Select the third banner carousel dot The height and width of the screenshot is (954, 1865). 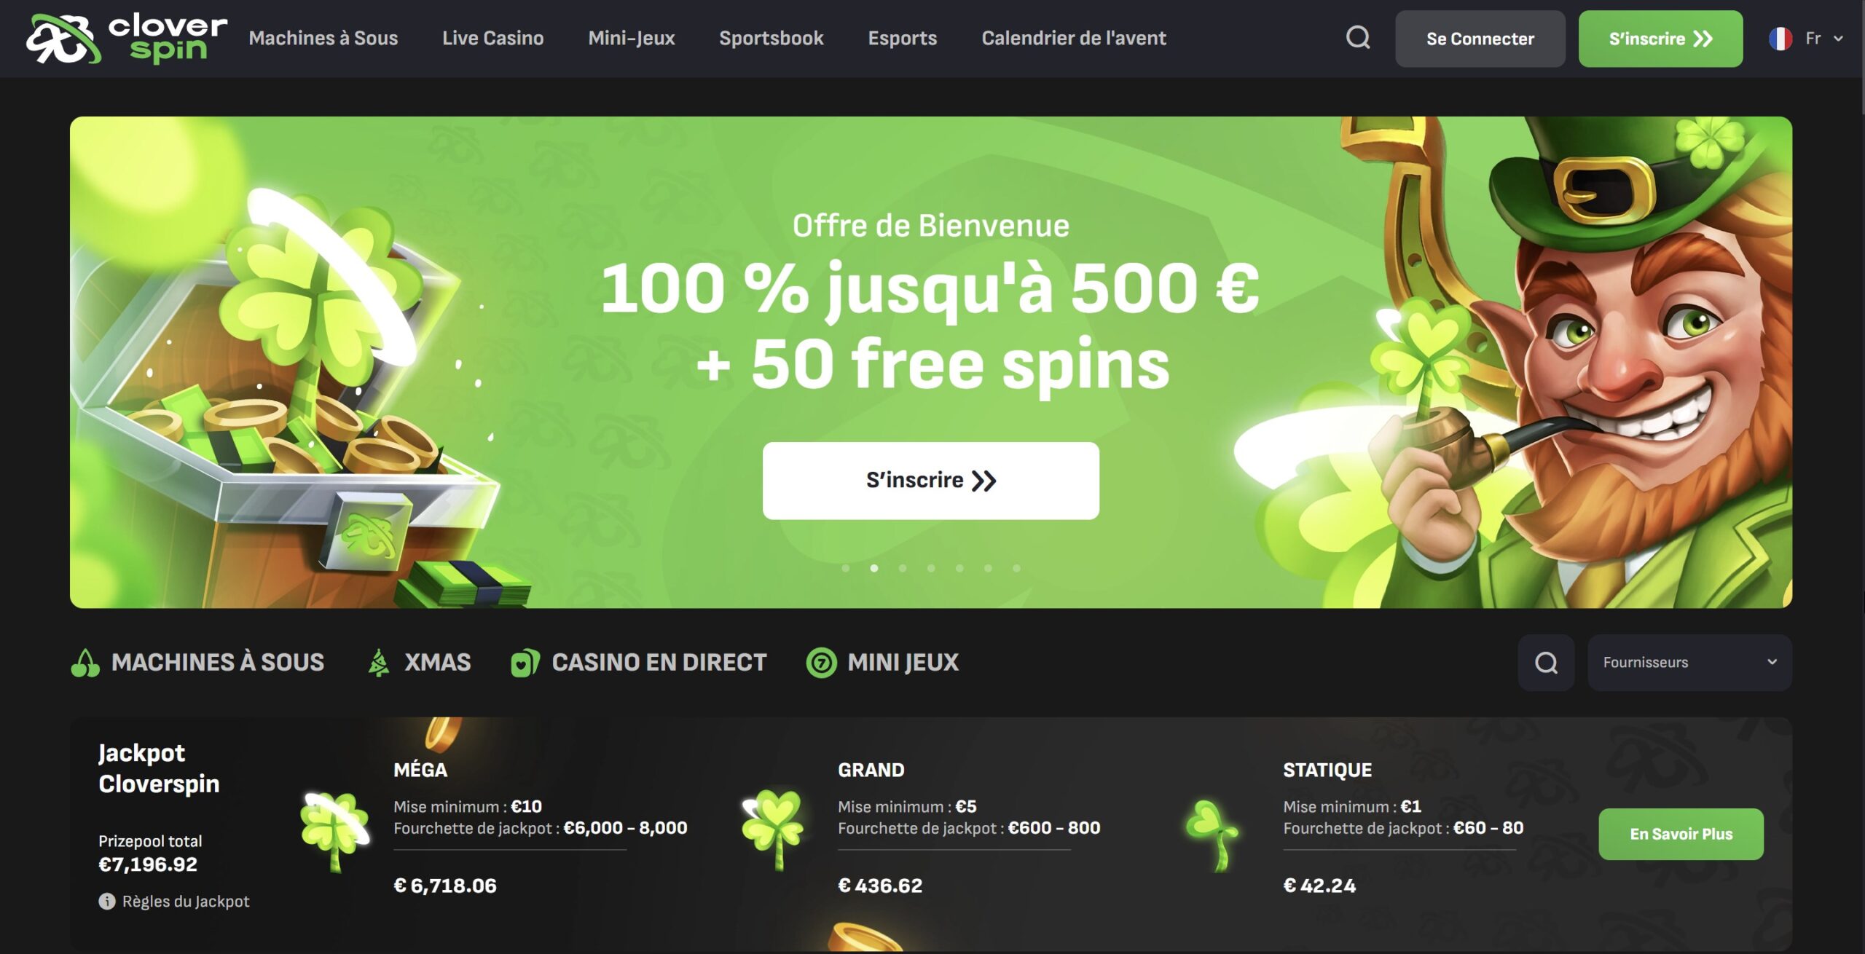pyautogui.click(x=903, y=568)
